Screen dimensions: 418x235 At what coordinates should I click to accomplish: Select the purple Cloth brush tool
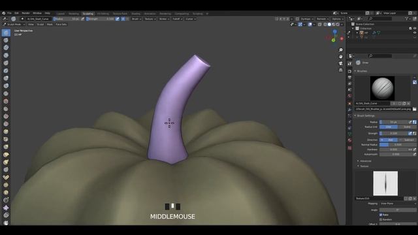click(6, 208)
